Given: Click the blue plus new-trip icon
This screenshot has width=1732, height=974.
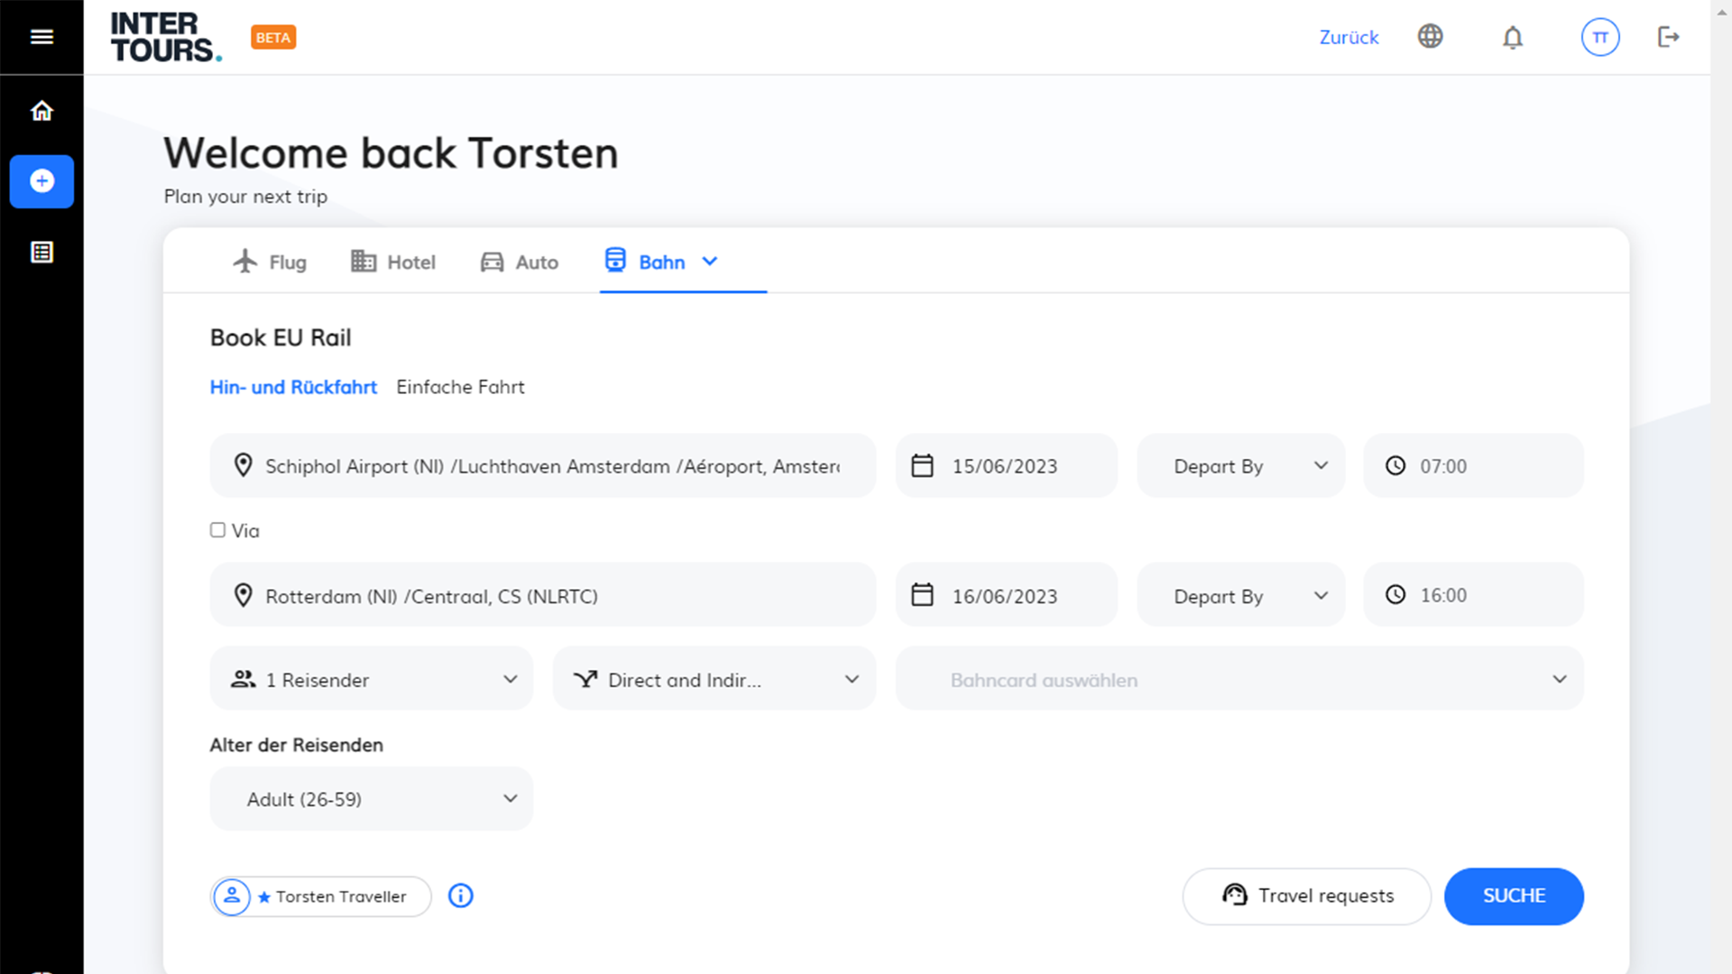Looking at the screenshot, I should tap(41, 181).
